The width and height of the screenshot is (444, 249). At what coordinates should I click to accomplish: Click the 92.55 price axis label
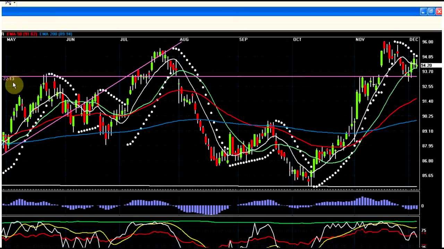coord(428,86)
